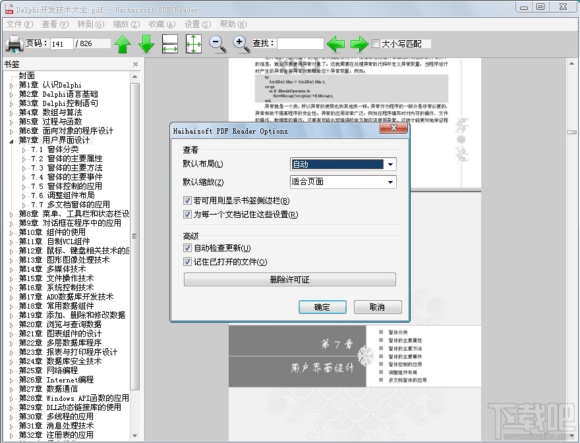Select the green Next Page arrow

tap(146, 43)
